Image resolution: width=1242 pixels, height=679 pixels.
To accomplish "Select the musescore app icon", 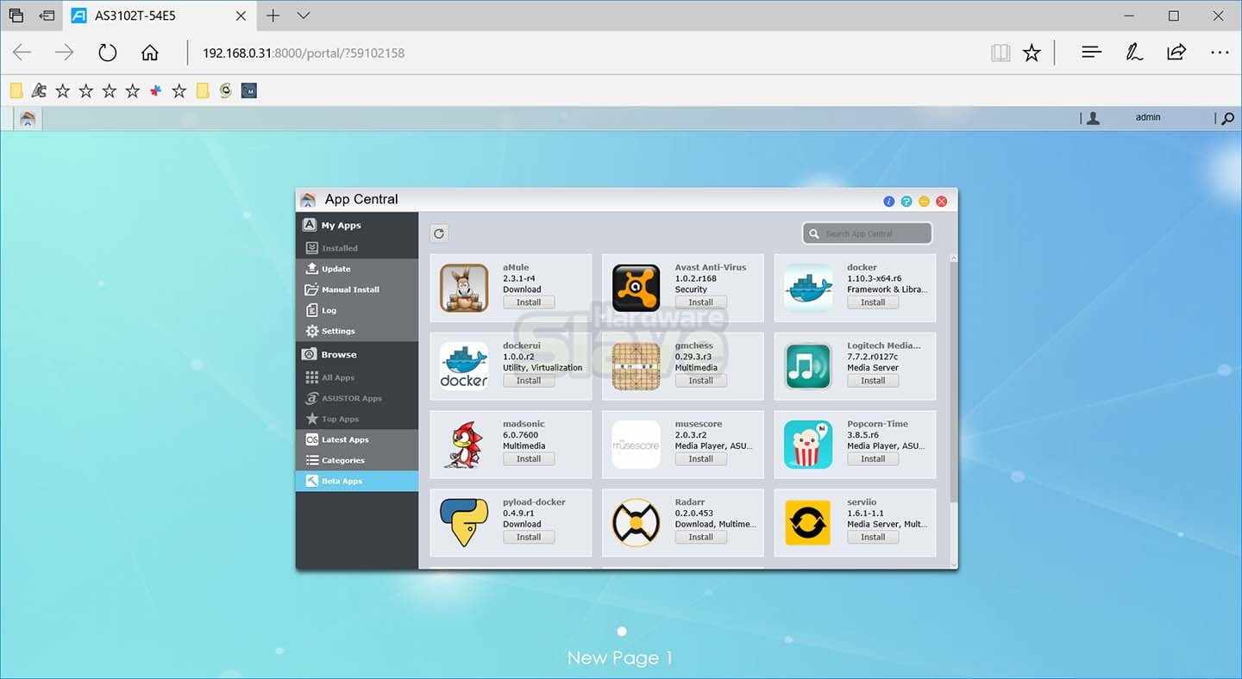I will (x=636, y=445).
